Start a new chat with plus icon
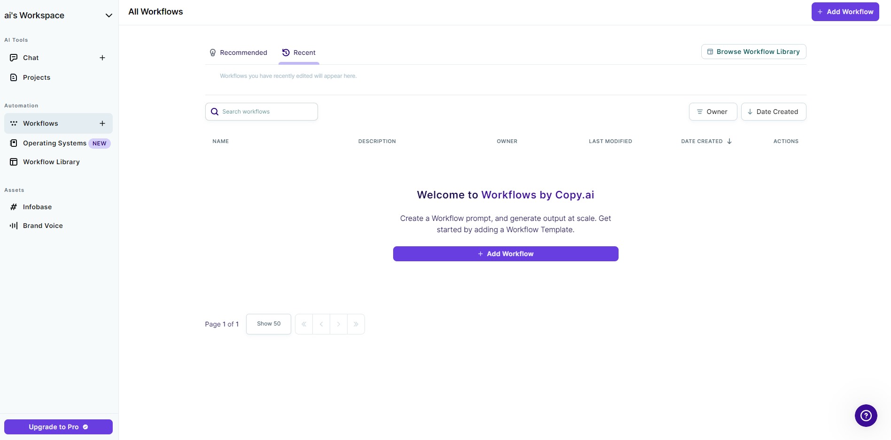 click(x=102, y=58)
